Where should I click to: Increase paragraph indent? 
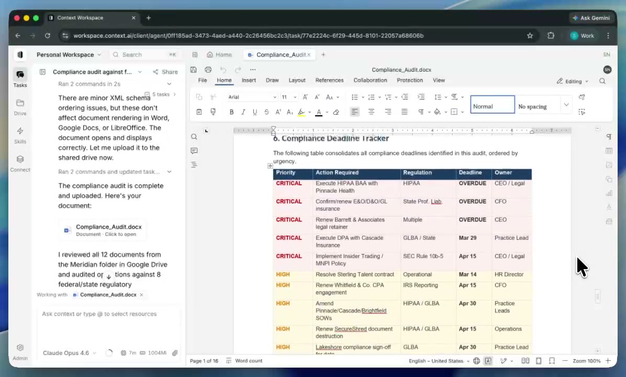pyautogui.click(x=421, y=97)
